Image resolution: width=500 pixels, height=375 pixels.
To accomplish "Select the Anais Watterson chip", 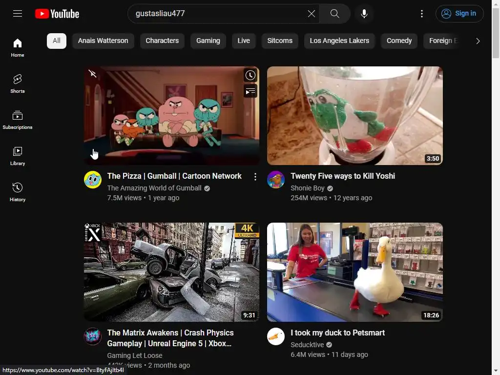I will tap(103, 41).
